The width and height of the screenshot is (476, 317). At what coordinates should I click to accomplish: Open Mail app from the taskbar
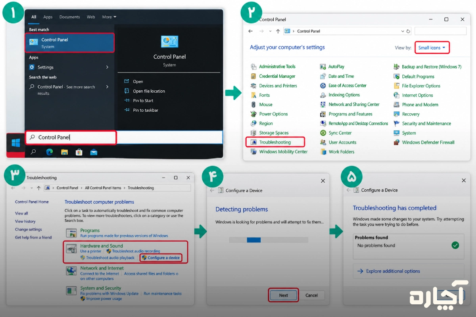point(94,152)
